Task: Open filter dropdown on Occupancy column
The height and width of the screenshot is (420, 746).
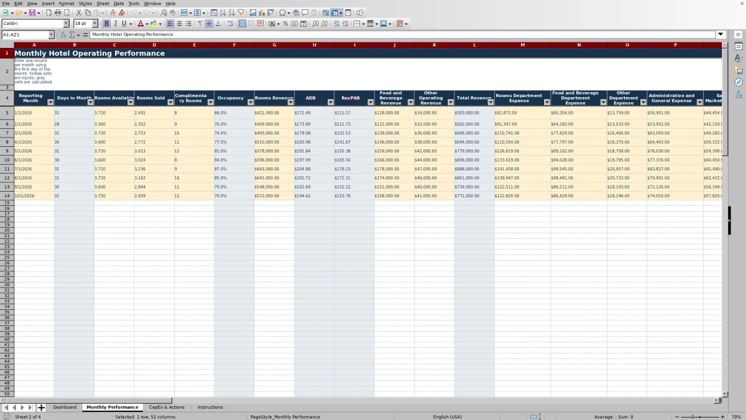Action: 250,102
